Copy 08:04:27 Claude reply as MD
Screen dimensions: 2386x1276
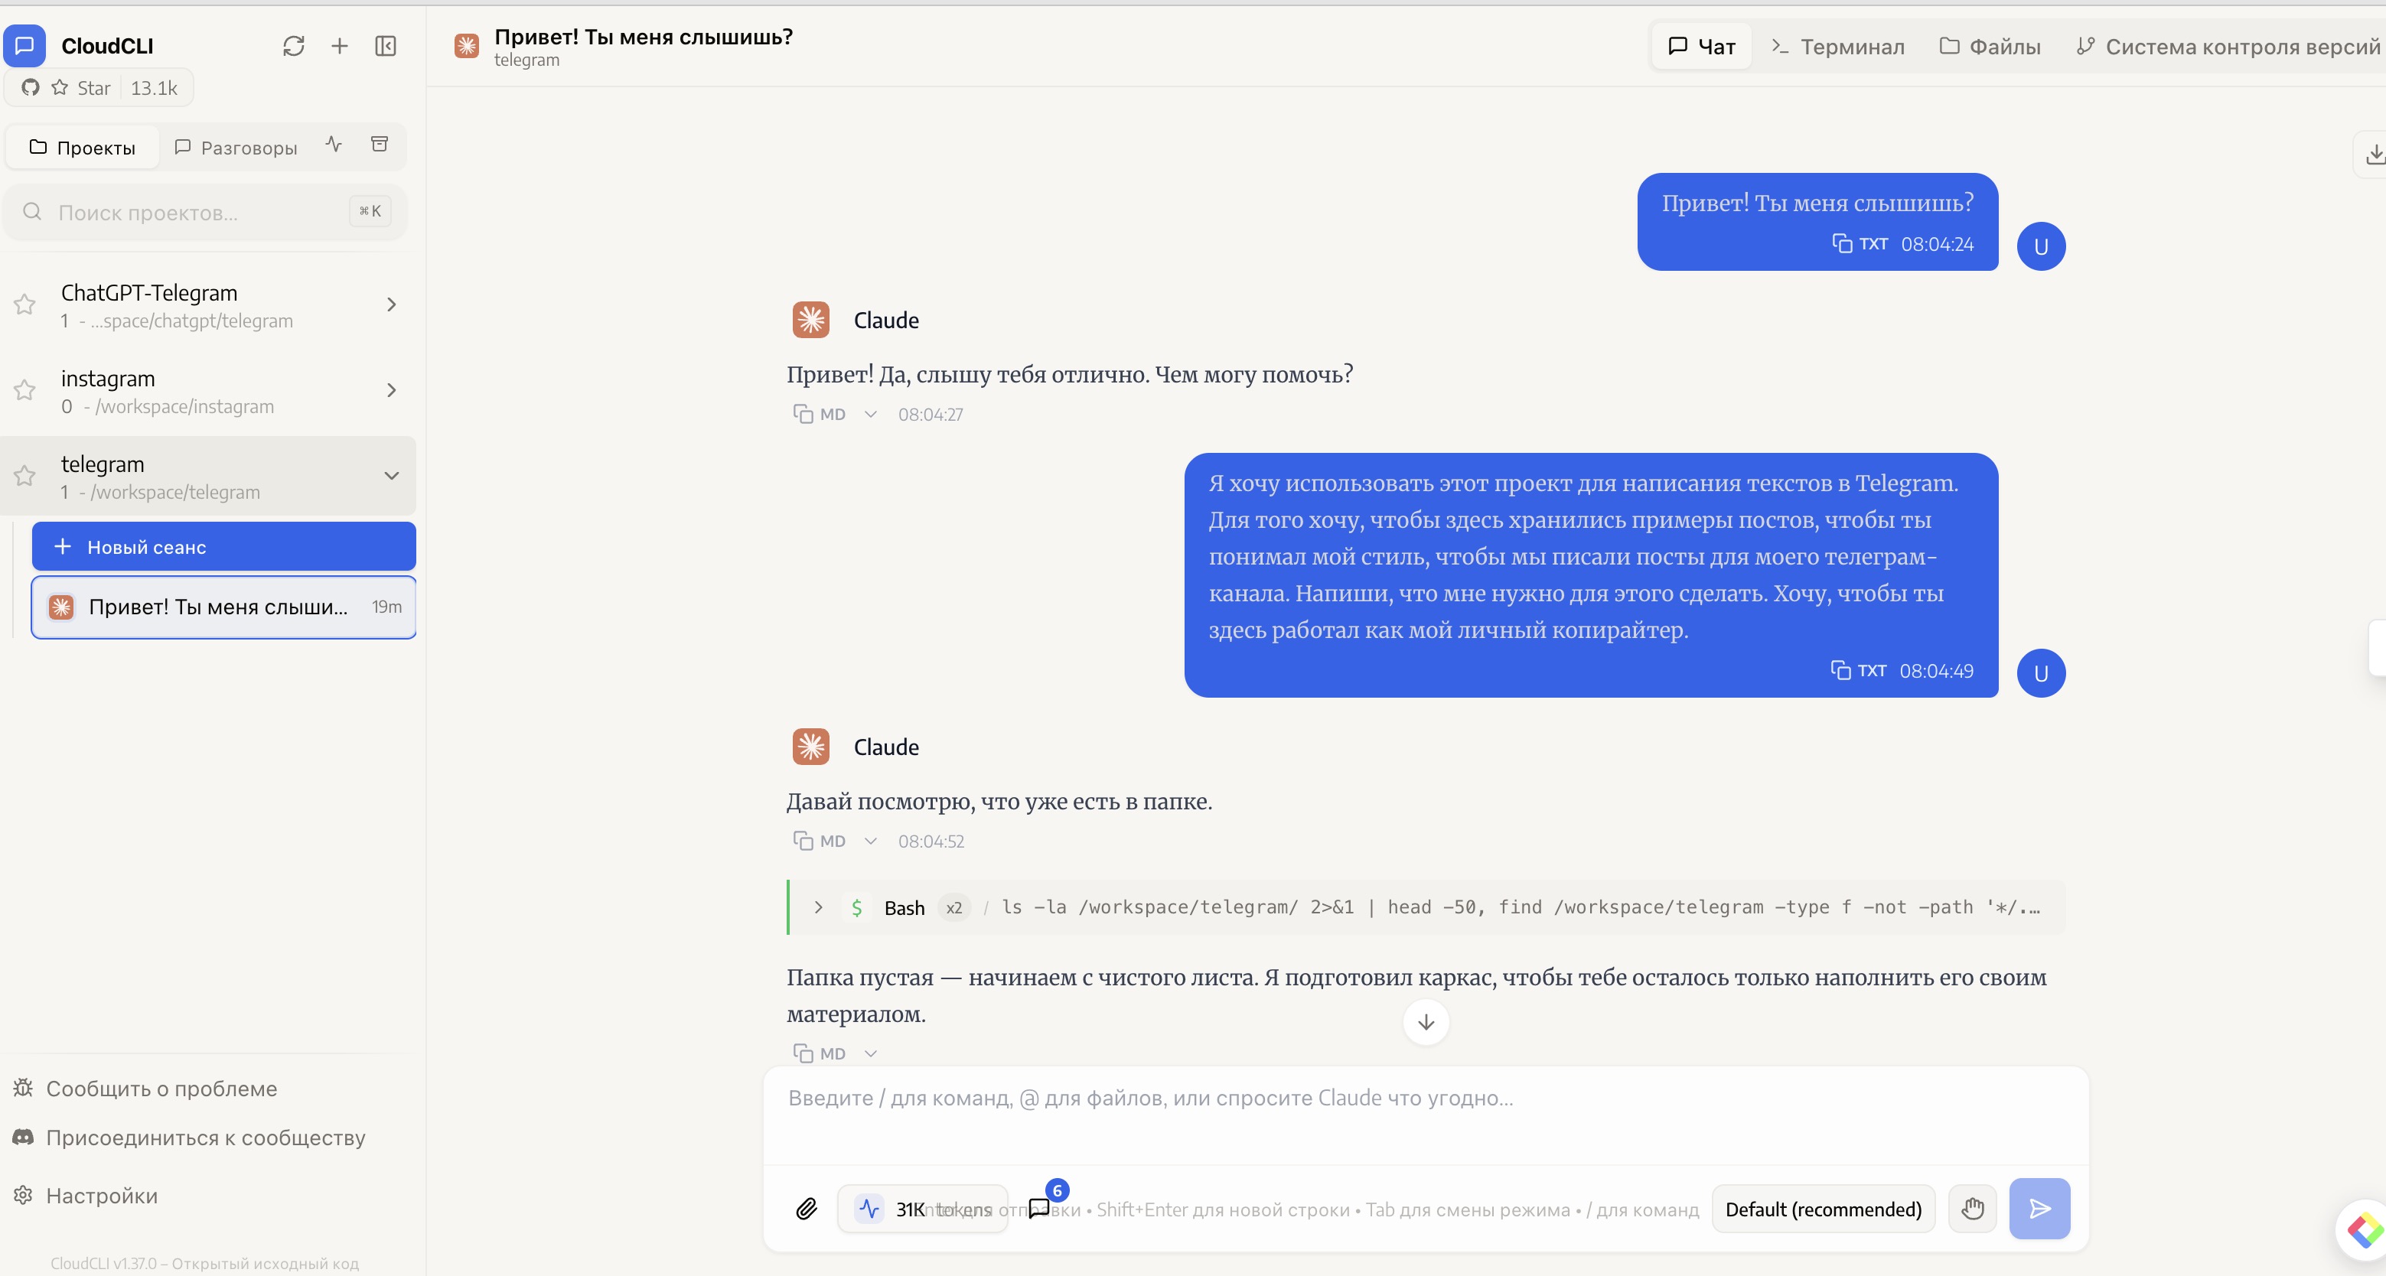coord(820,414)
